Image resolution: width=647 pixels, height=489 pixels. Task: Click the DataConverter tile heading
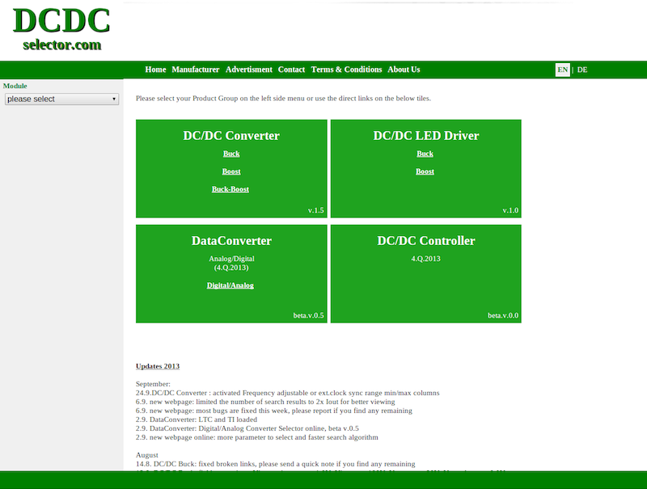click(231, 241)
